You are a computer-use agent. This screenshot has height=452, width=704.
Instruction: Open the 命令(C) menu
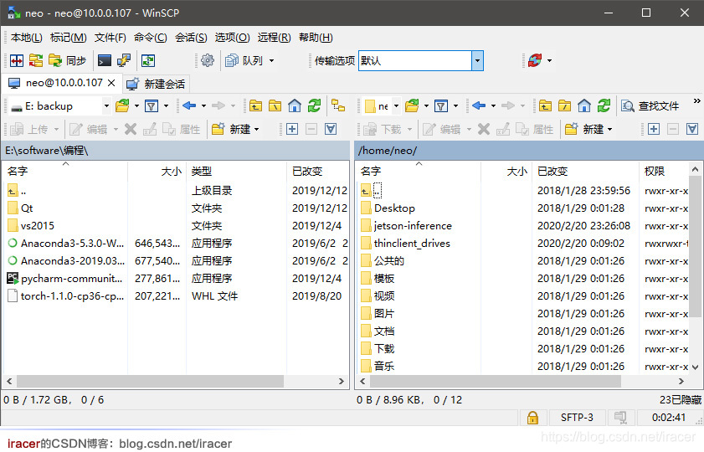coord(151,38)
